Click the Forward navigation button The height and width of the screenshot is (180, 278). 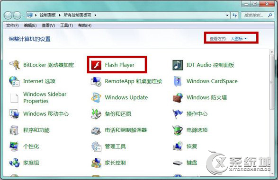point(18,16)
